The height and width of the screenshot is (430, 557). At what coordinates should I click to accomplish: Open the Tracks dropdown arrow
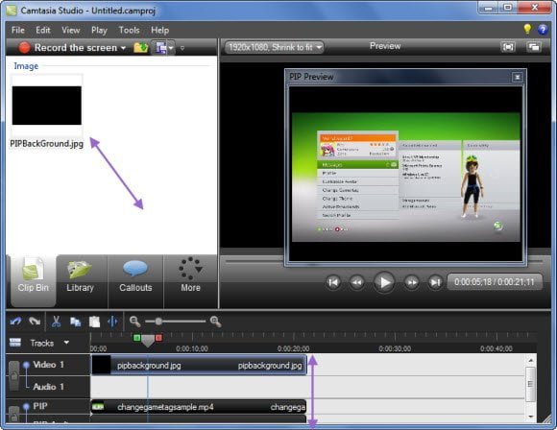[x=66, y=343]
